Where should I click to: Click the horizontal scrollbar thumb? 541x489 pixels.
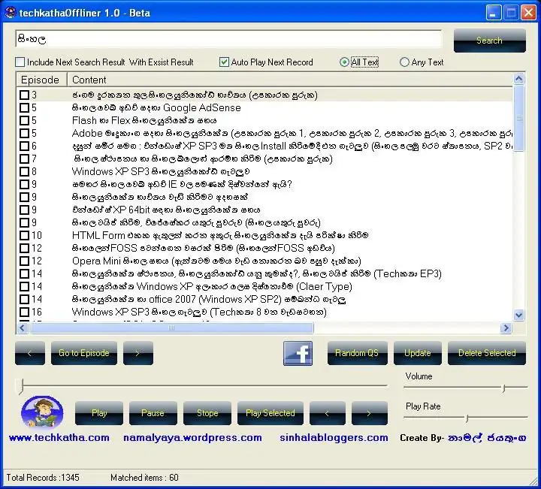[171, 328]
